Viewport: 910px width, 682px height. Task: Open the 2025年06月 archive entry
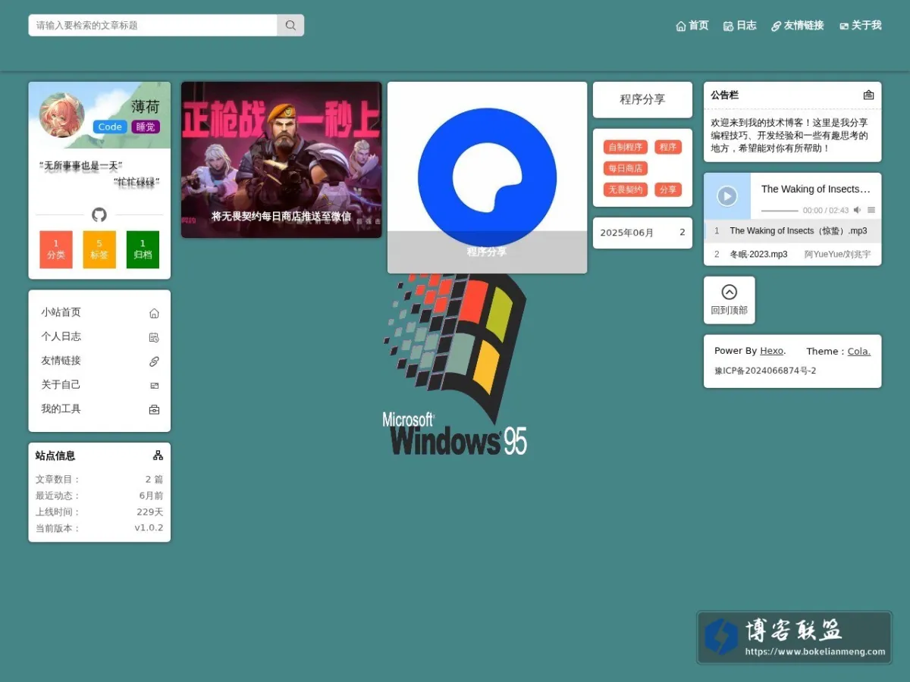[642, 233]
